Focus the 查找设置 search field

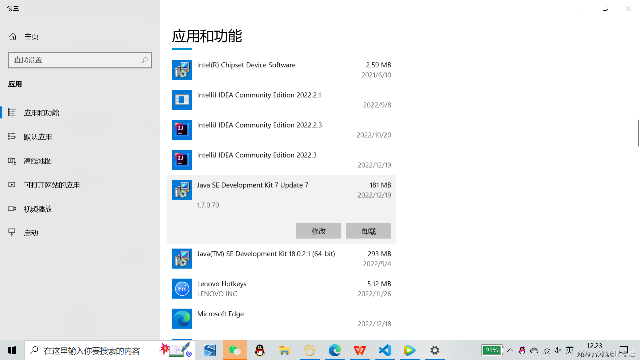pos(80,60)
